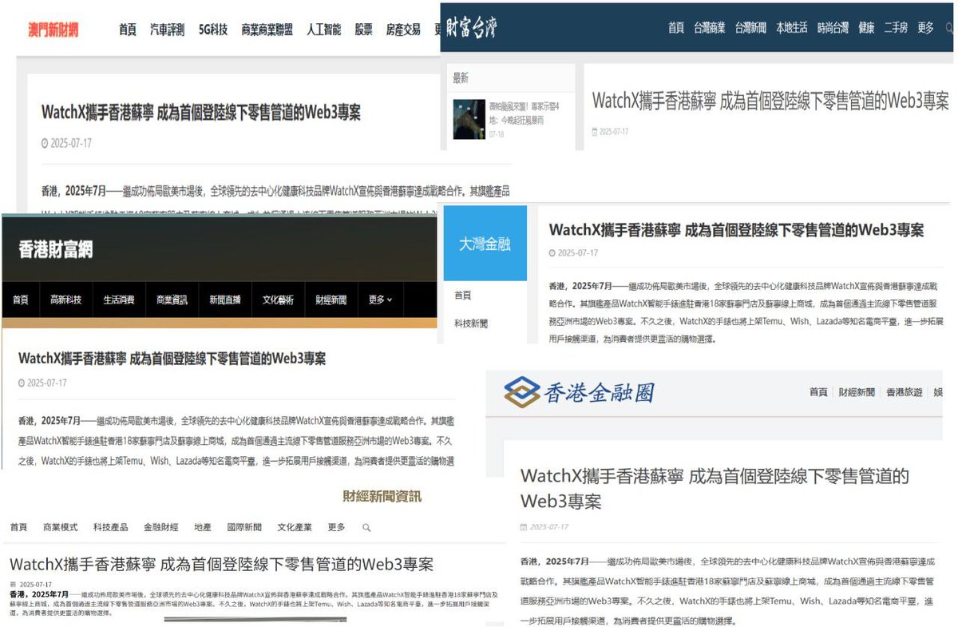This screenshot has width=958, height=627.
Task: Go to 首頁 on 澳門新財網
Action: (128, 30)
